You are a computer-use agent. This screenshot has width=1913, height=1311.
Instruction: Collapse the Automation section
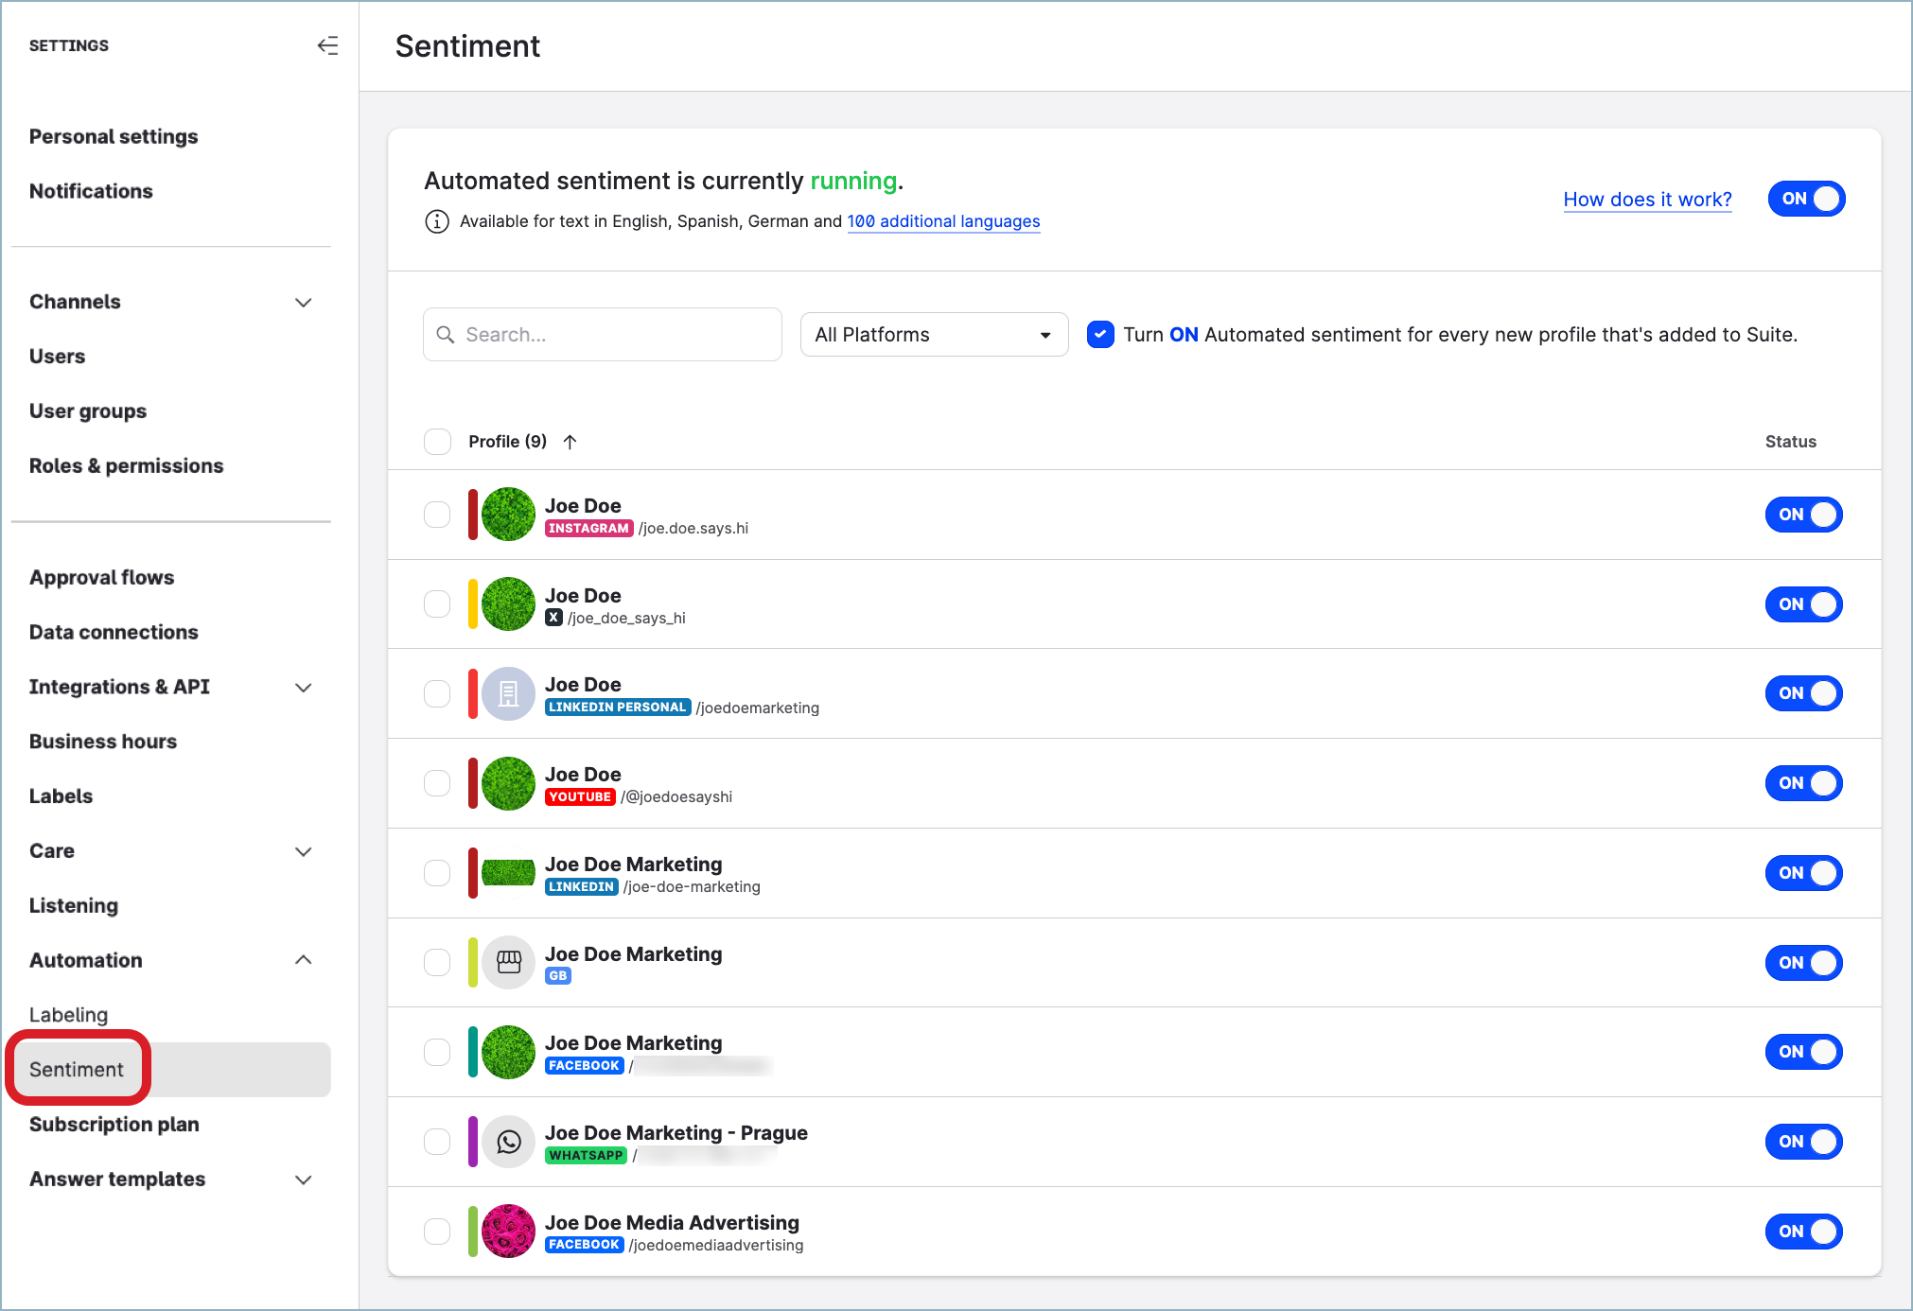pos(304,960)
